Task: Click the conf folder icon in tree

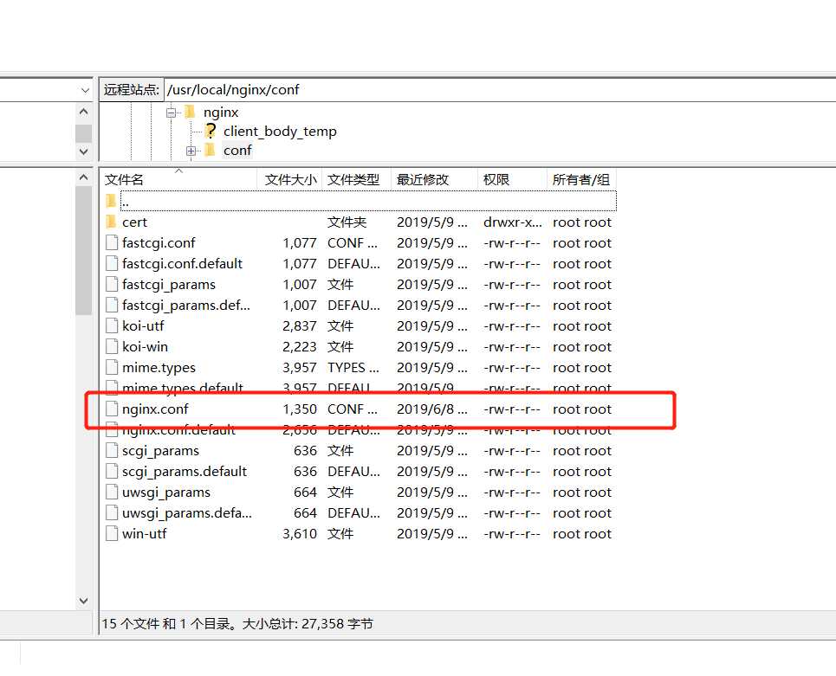Action: [210, 151]
